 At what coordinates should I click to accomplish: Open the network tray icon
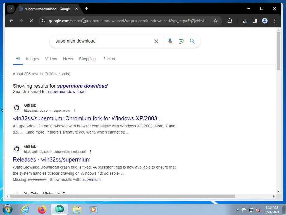coord(251,210)
